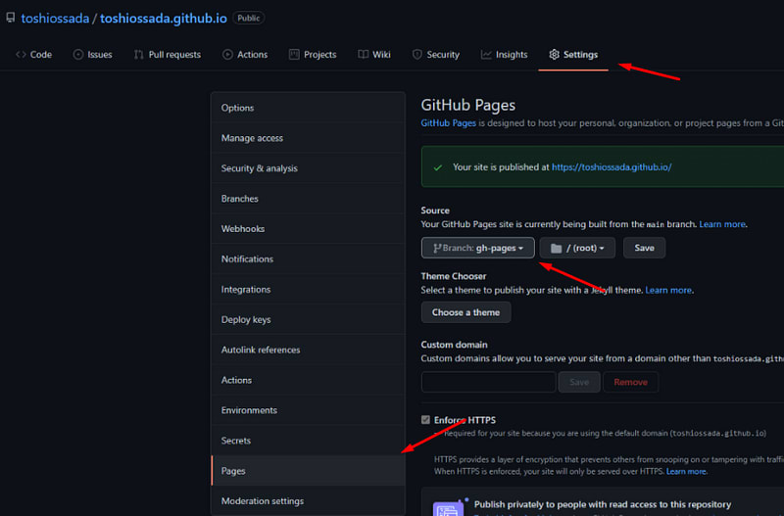Open Autolink references settings
The width and height of the screenshot is (784, 516).
click(308, 351)
